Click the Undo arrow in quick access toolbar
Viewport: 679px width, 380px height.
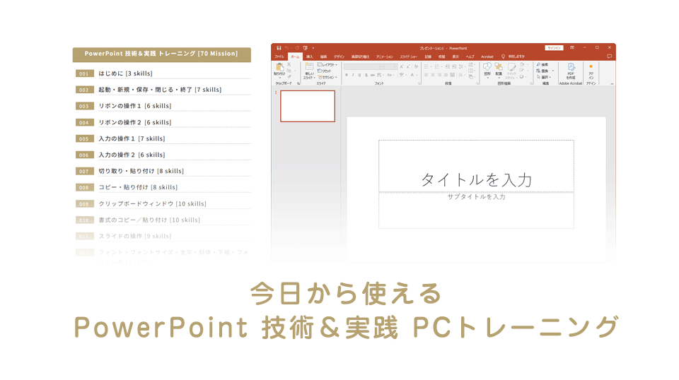(286, 48)
